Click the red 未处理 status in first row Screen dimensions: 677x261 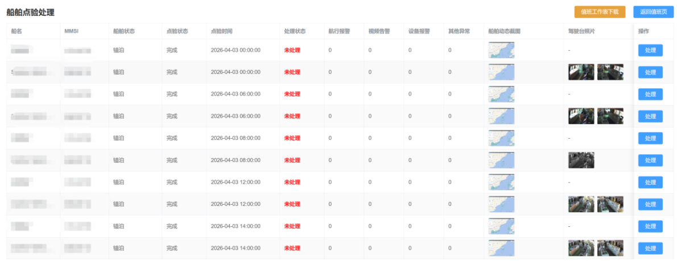(x=292, y=50)
